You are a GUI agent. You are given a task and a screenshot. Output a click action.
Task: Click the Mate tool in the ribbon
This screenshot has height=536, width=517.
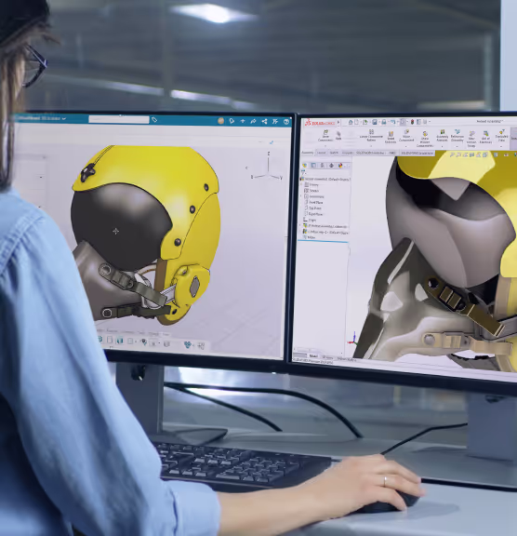coord(338,136)
